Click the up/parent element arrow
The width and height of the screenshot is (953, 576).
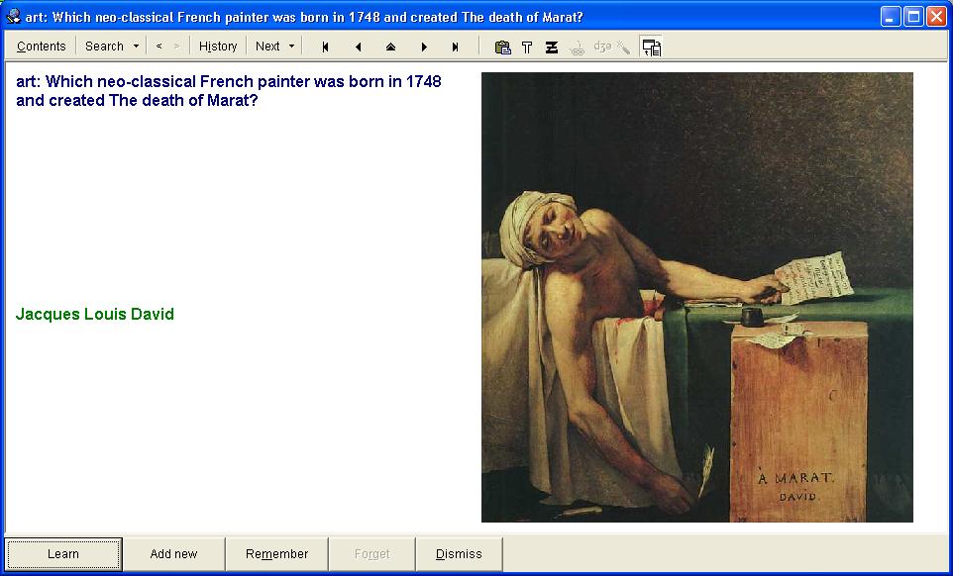[390, 47]
